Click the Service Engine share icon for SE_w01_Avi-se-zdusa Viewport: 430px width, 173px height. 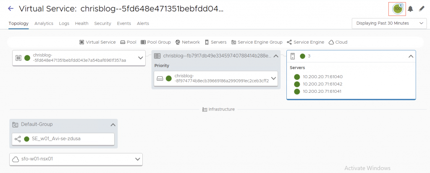18,139
